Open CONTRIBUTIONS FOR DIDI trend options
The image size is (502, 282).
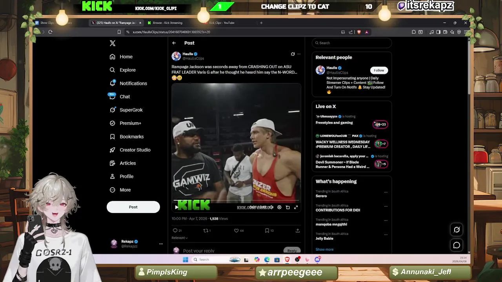(386, 206)
